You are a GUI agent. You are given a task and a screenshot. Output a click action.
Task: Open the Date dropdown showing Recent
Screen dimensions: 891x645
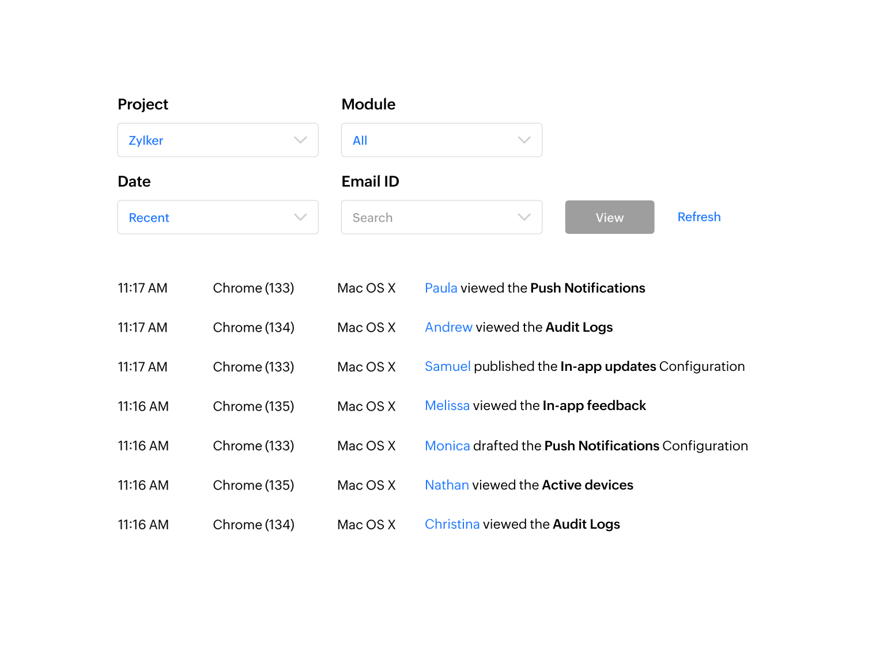(x=217, y=217)
